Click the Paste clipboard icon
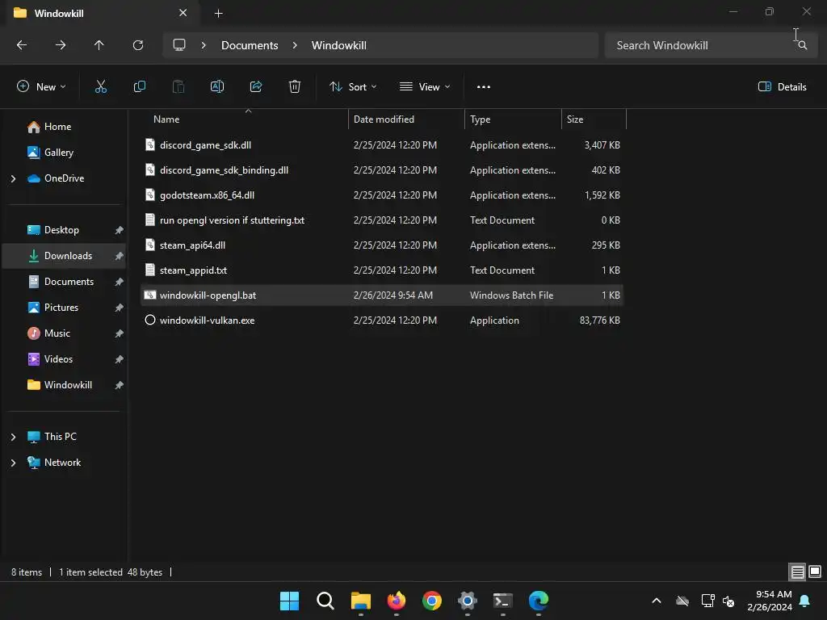The width and height of the screenshot is (827, 620). [178, 86]
